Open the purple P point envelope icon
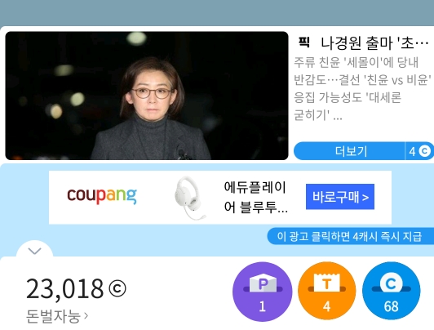The width and height of the screenshot is (434, 330). (263, 292)
